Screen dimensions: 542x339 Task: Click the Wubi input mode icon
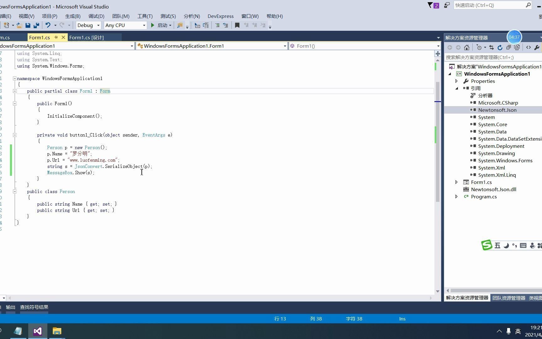[497, 245]
